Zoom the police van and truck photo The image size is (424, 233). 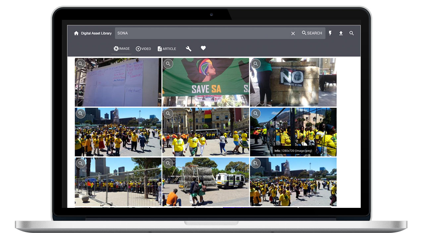click(x=168, y=163)
